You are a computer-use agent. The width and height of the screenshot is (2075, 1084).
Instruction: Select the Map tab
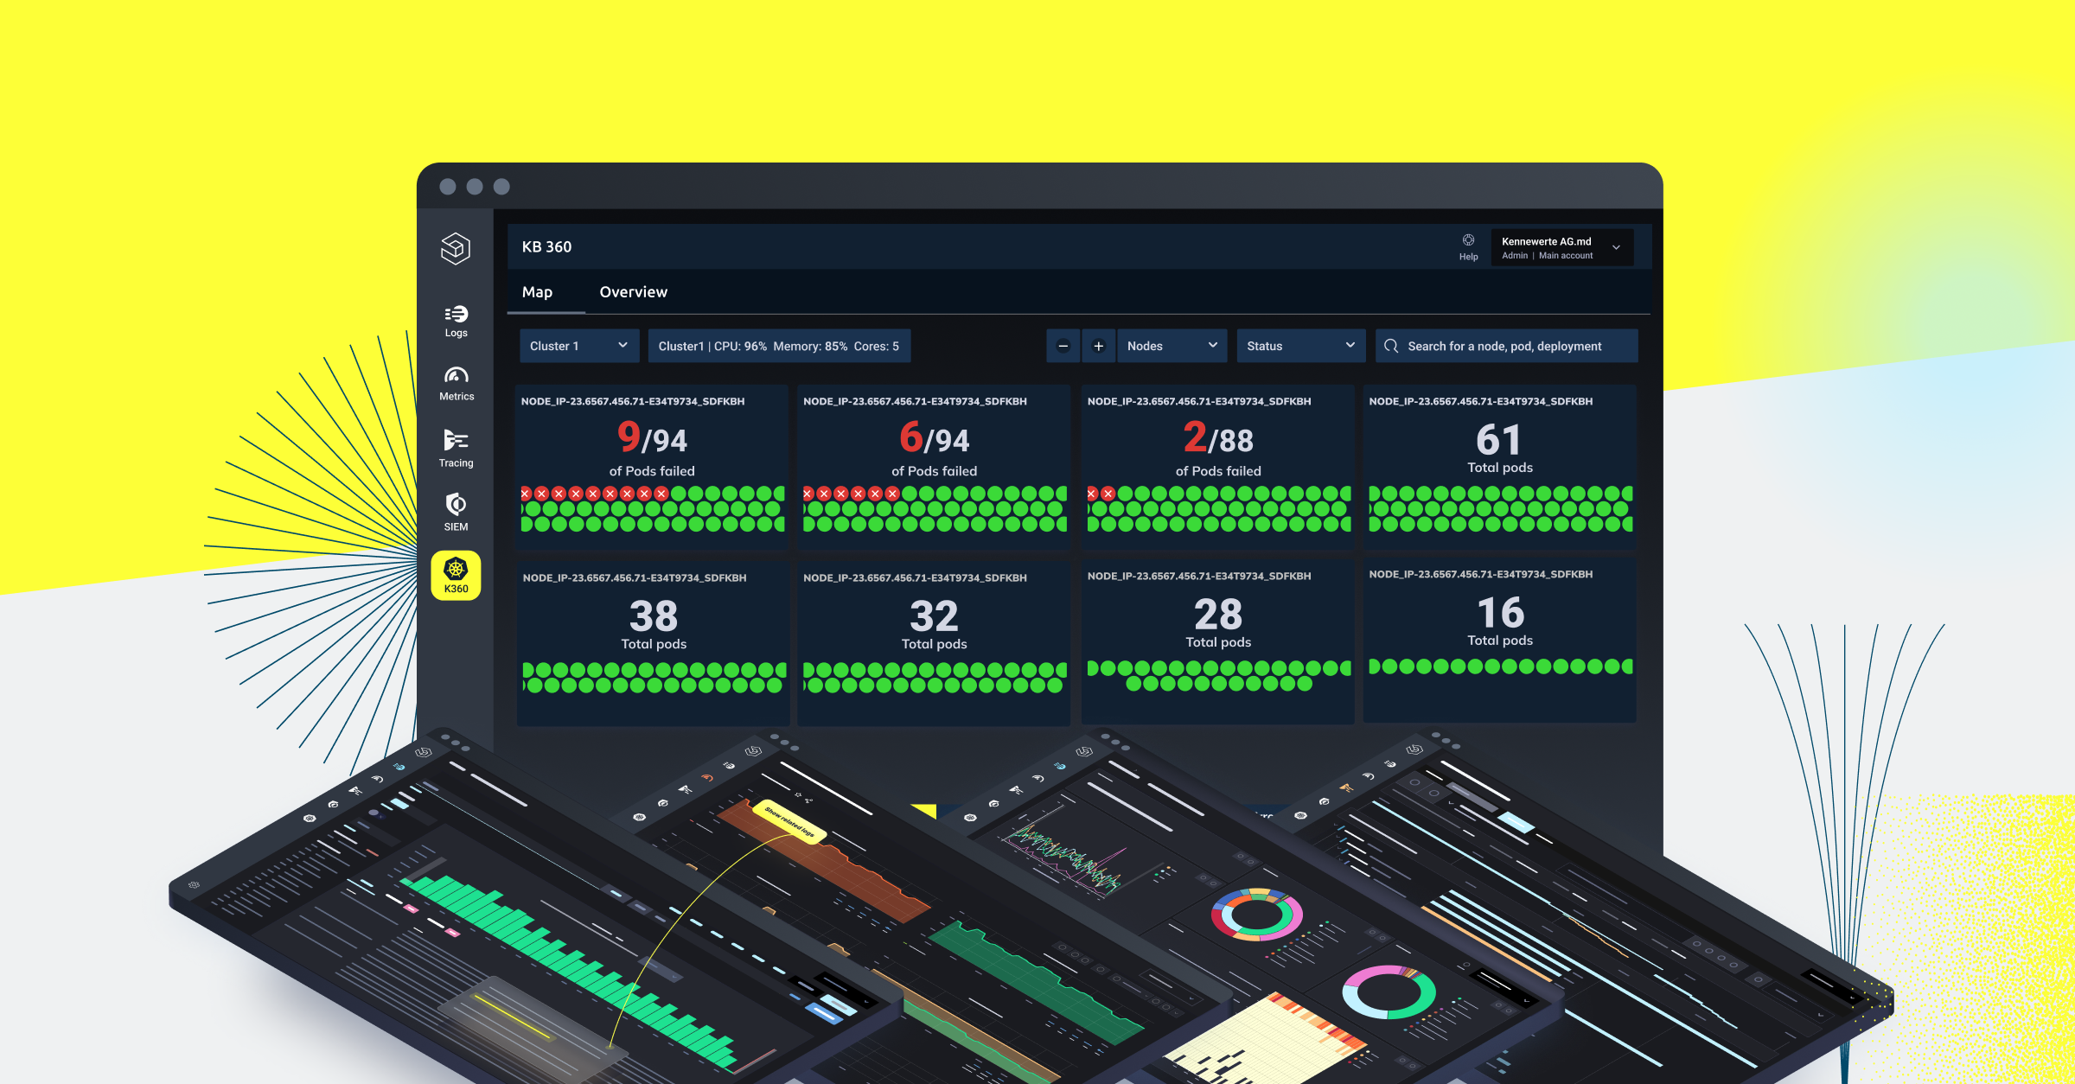pos(539,292)
